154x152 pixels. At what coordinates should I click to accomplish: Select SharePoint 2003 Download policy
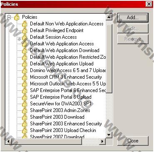coord(57,117)
